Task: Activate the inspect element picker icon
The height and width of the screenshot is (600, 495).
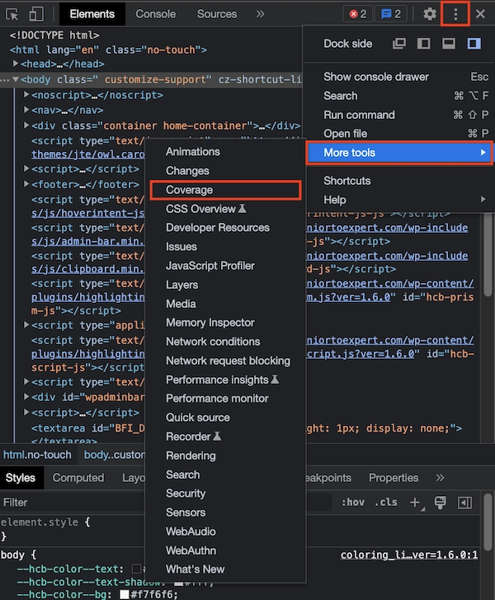Action: pyautogui.click(x=12, y=14)
